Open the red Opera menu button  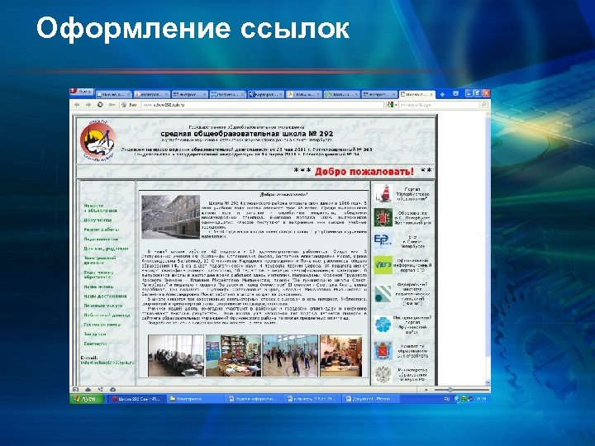coord(82,93)
